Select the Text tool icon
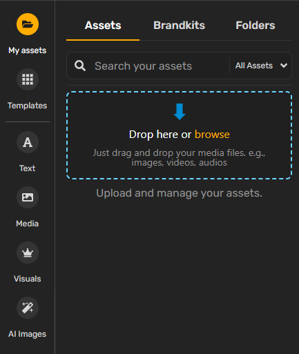This screenshot has width=299, height=354. point(28,142)
